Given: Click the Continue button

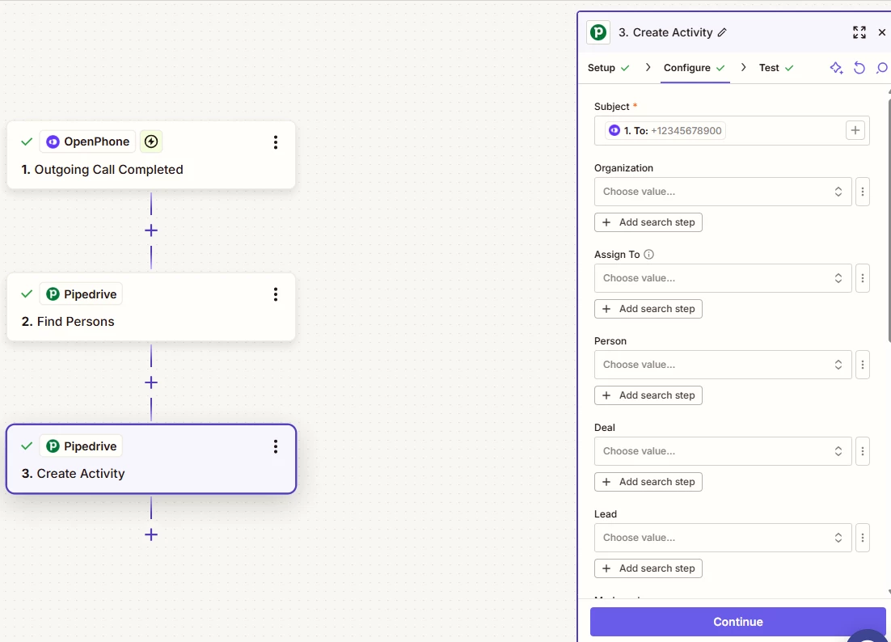Looking at the screenshot, I should 737,622.
